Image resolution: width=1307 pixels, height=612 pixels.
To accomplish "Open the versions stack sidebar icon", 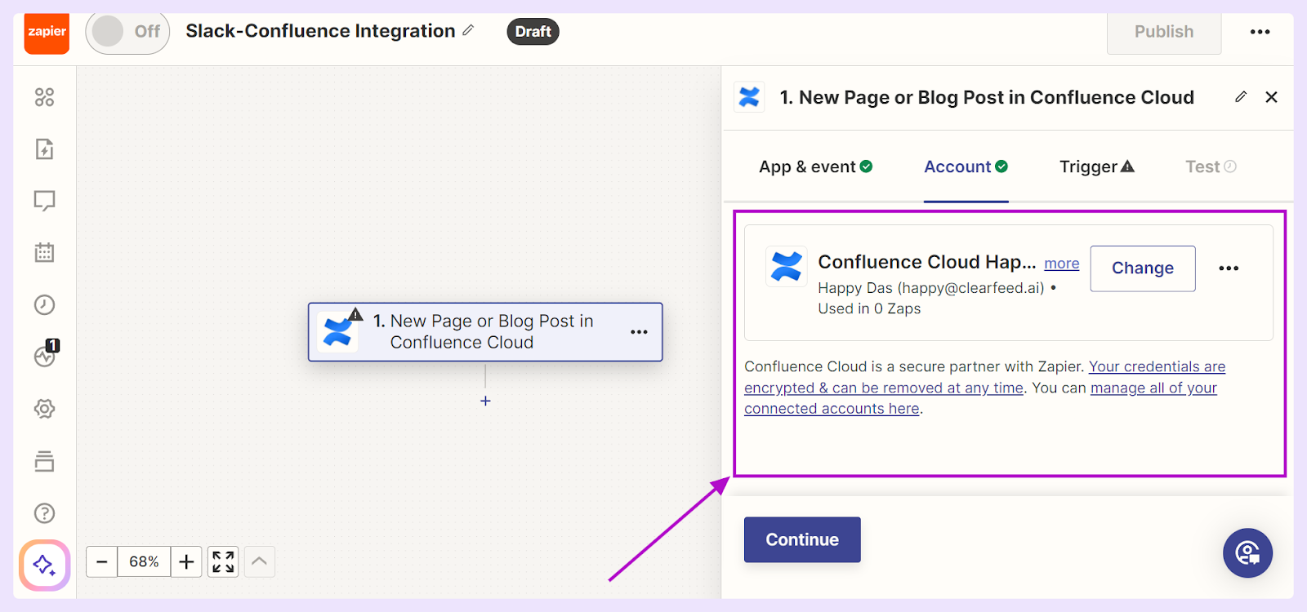I will [45, 461].
